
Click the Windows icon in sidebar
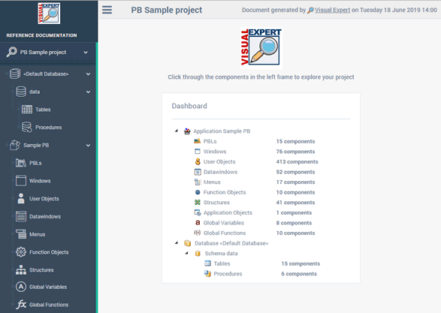tap(21, 181)
